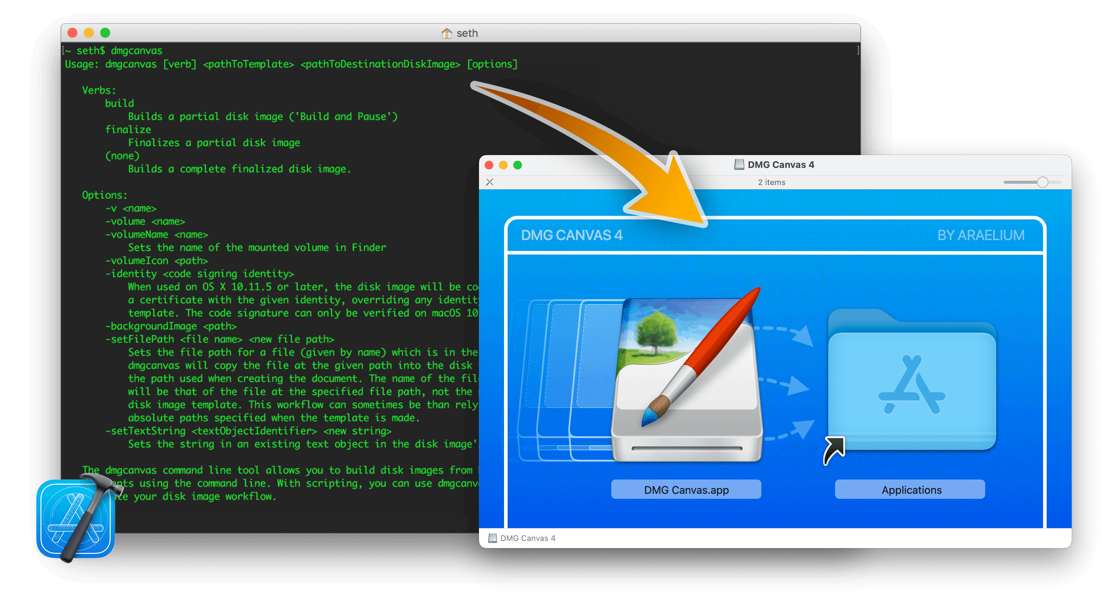Click the '-setTextString' option line in terminal
Viewport: 1106px width, 596px height.
click(x=248, y=431)
